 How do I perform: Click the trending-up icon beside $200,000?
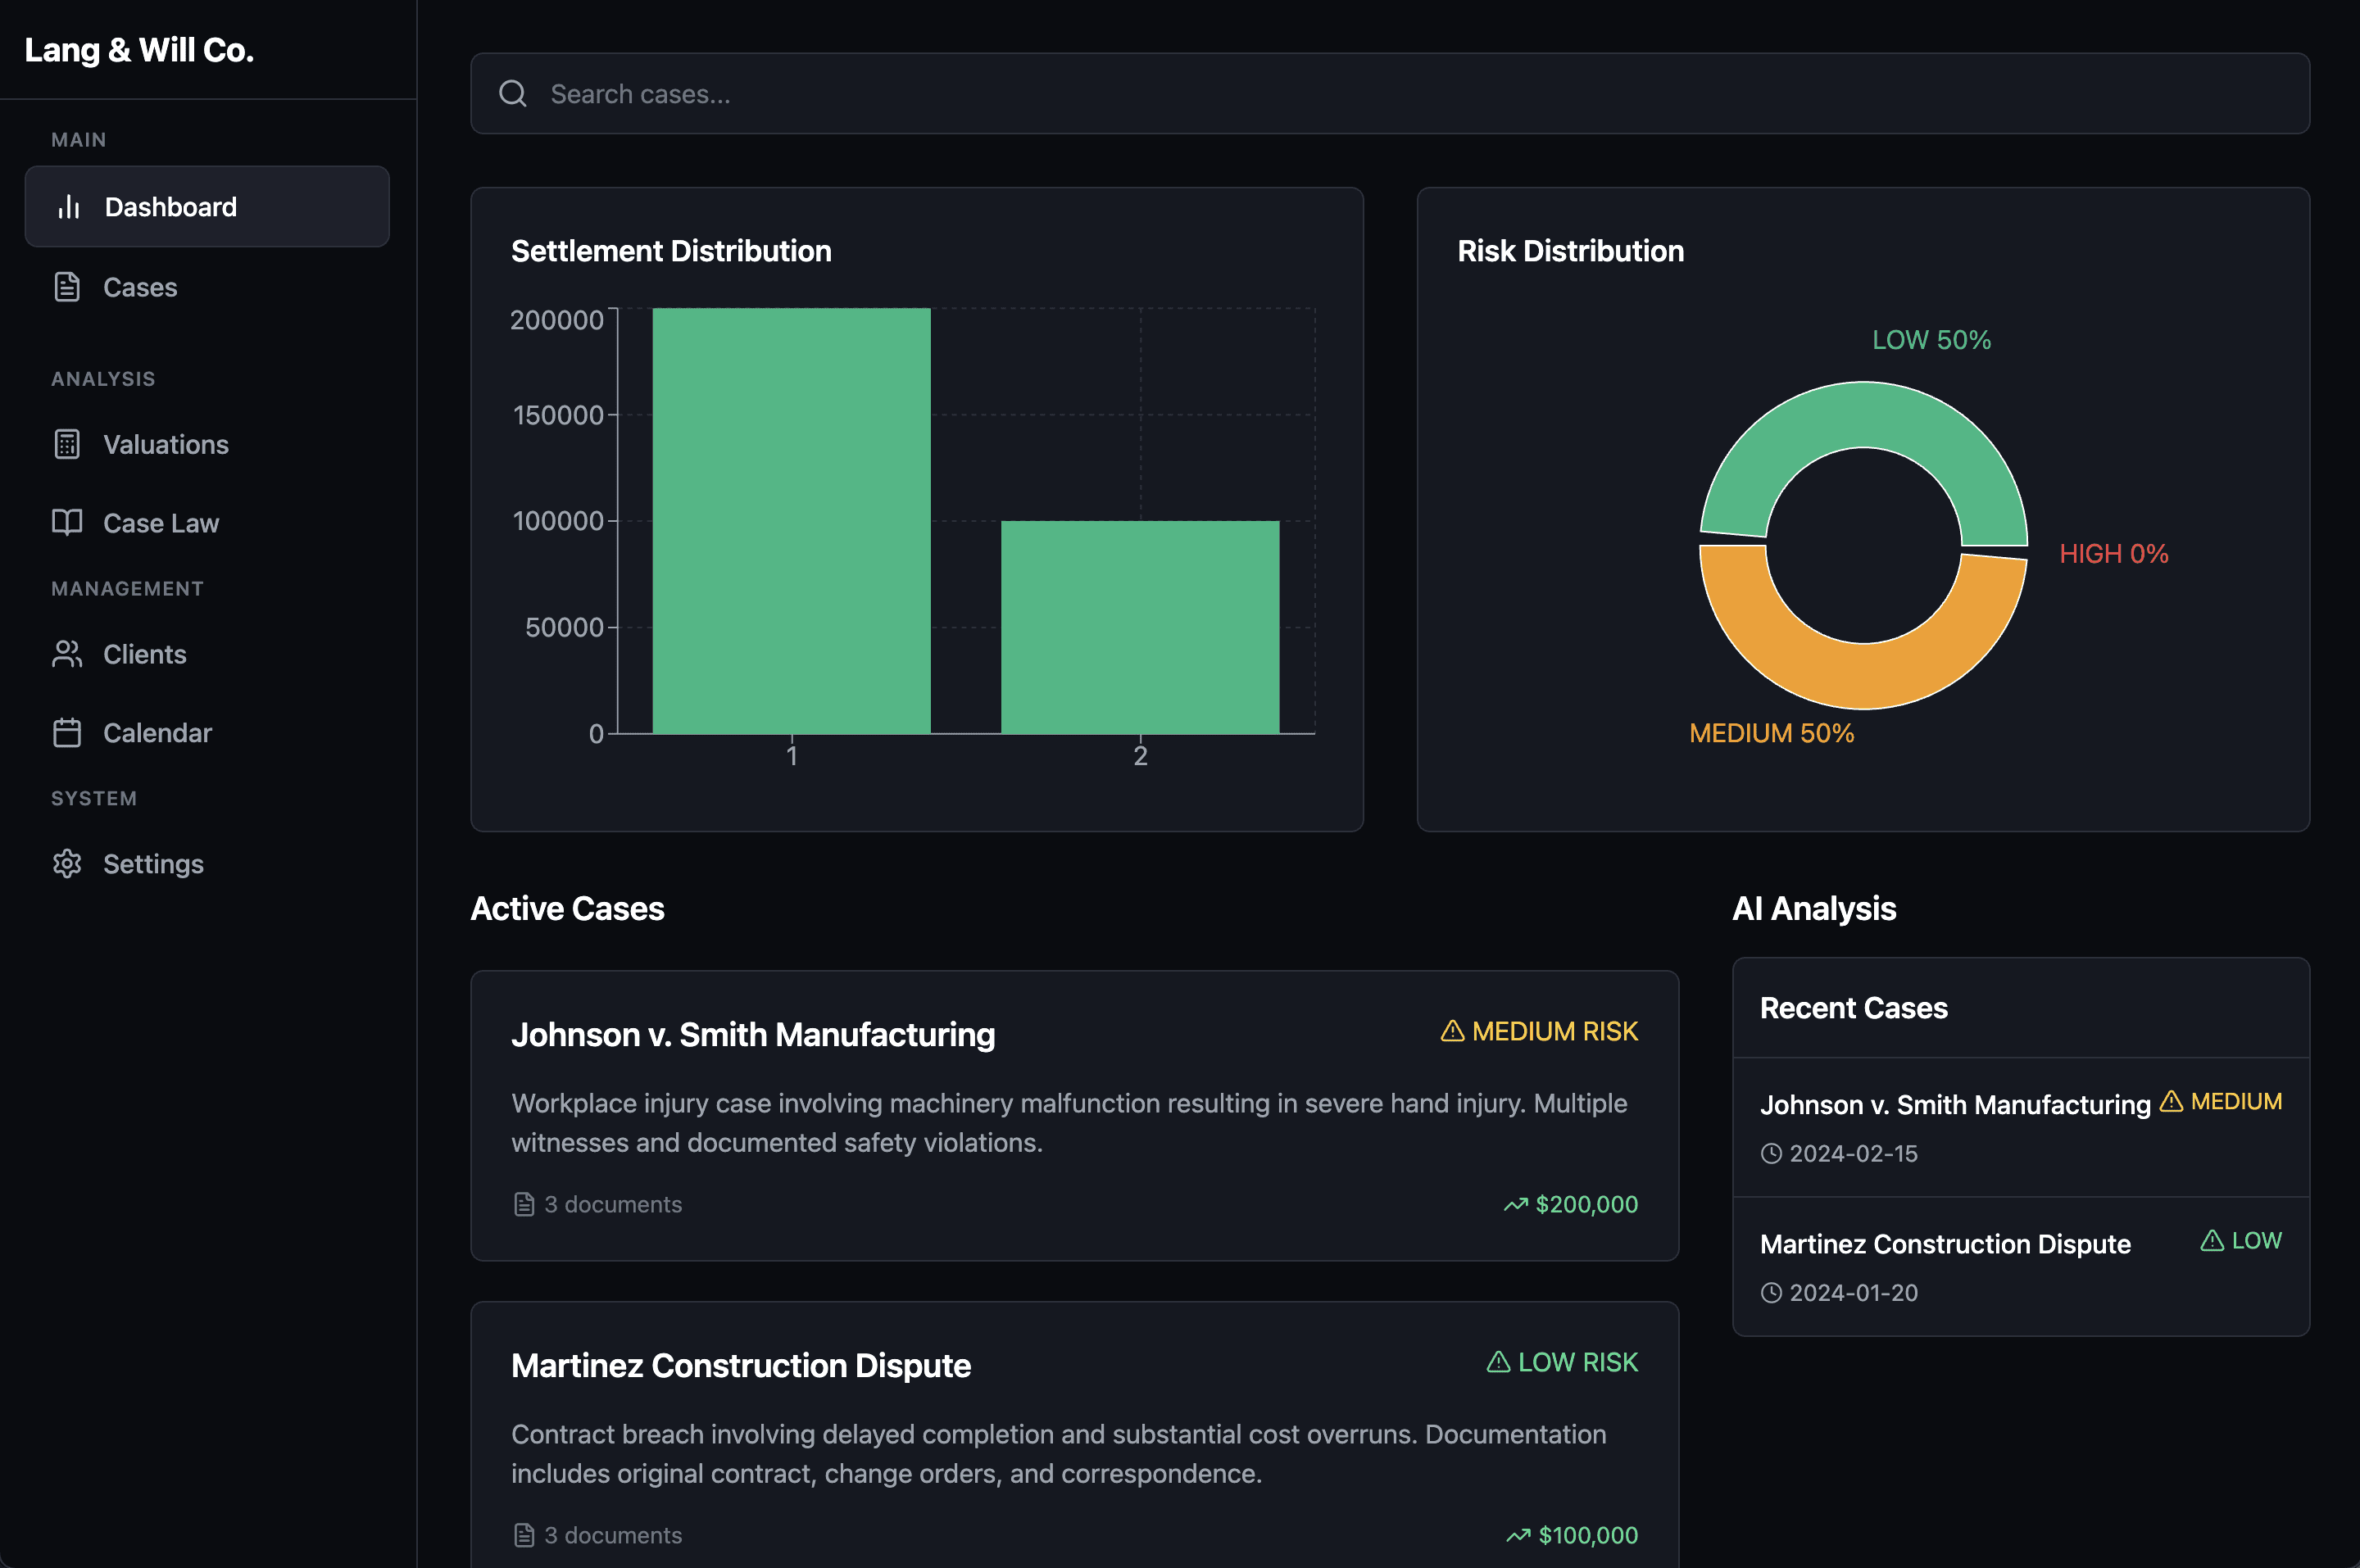tap(1516, 1205)
